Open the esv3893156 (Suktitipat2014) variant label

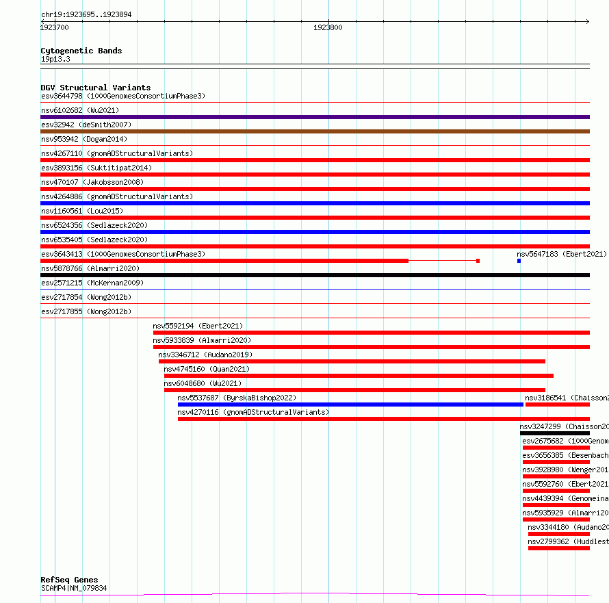tap(96, 168)
